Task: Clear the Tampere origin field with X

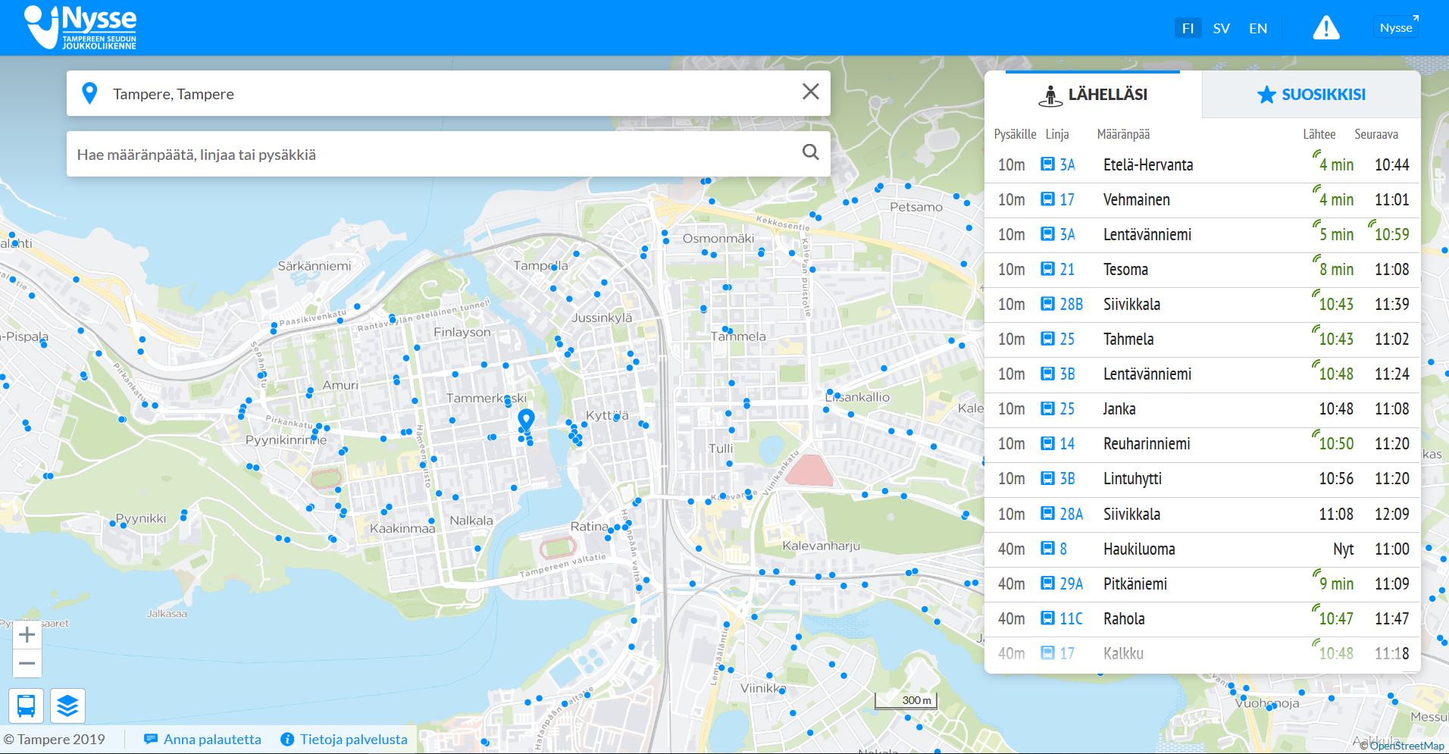Action: tap(810, 92)
